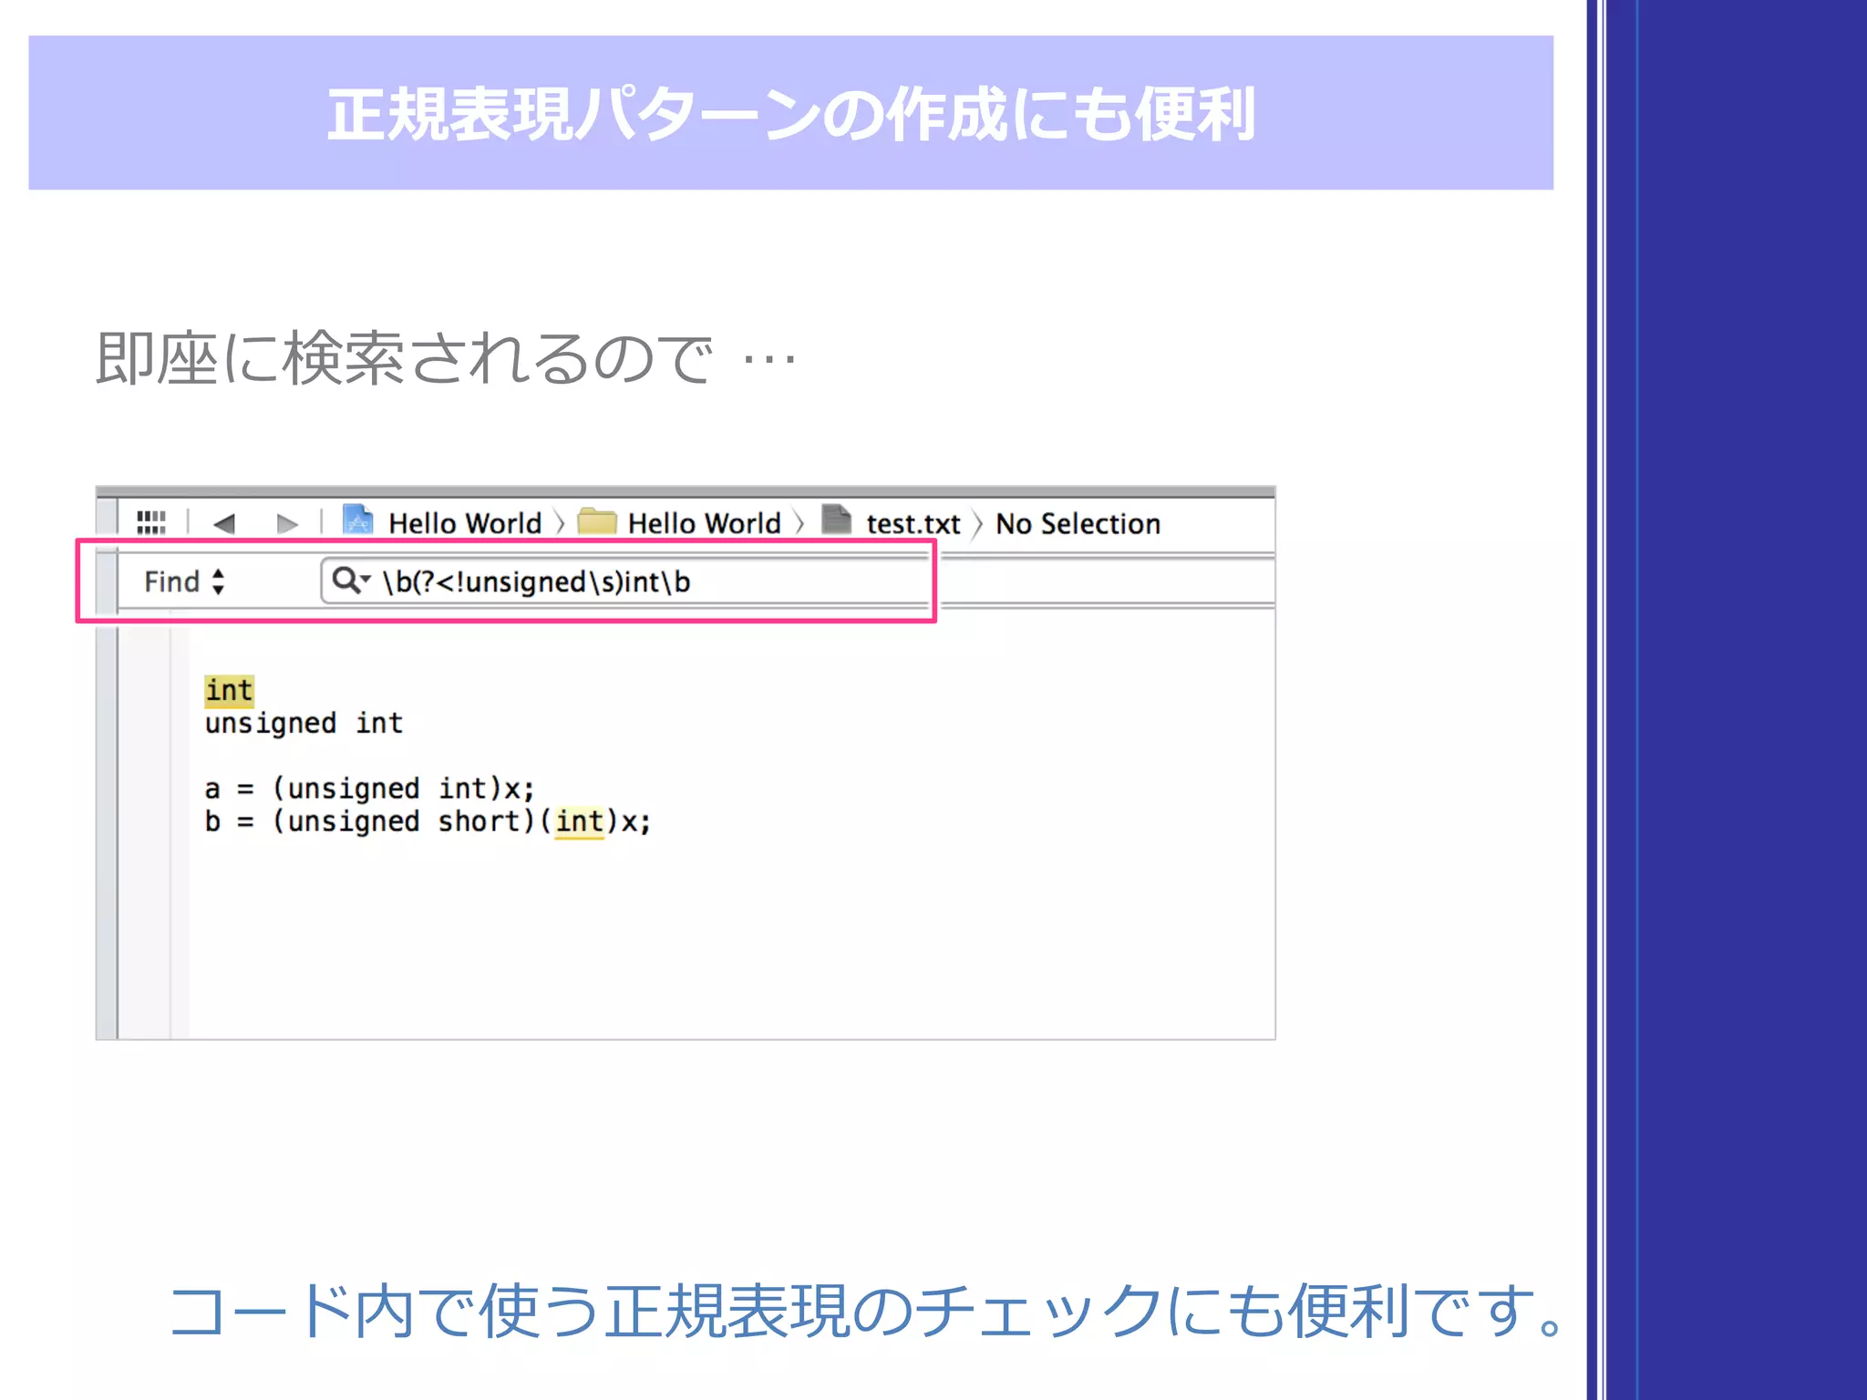
Task: Click the Hello World project icon
Action: pyautogui.click(x=357, y=520)
